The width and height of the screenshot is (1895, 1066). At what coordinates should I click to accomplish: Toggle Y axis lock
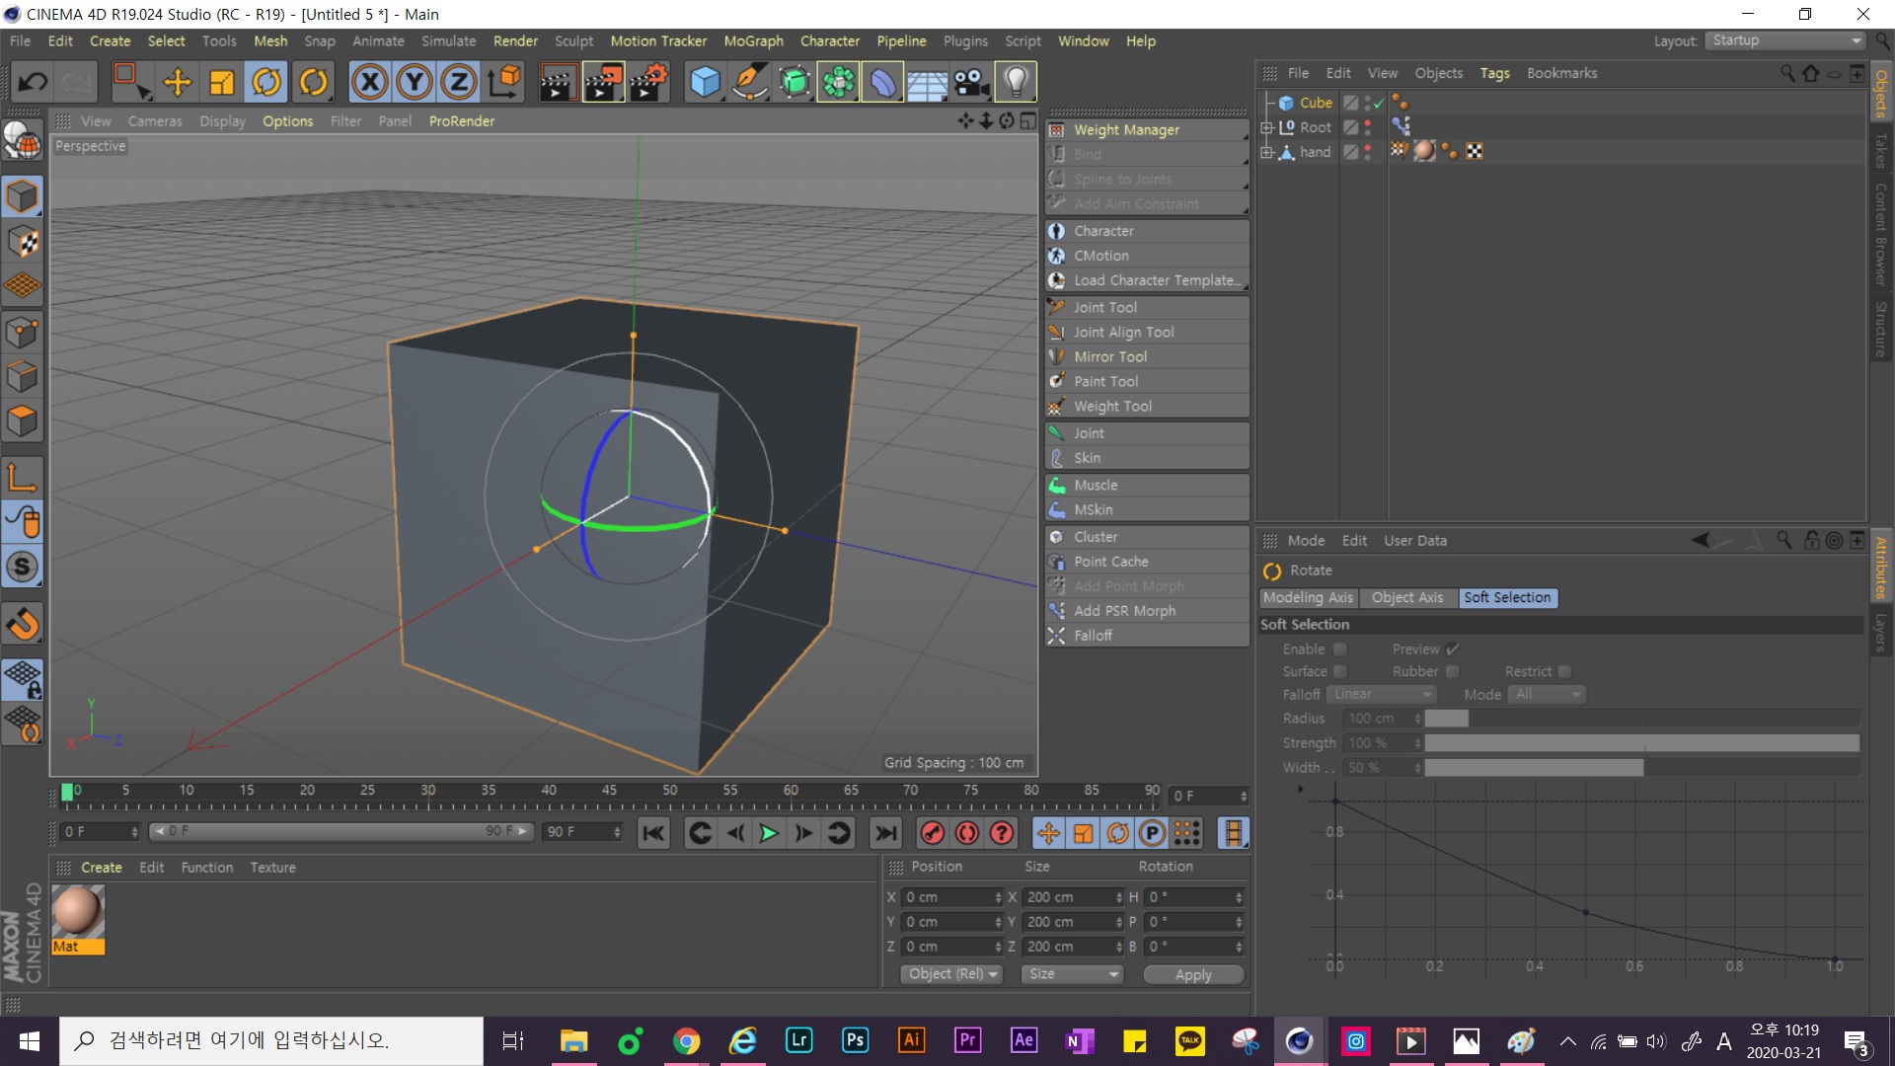[415, 82]
